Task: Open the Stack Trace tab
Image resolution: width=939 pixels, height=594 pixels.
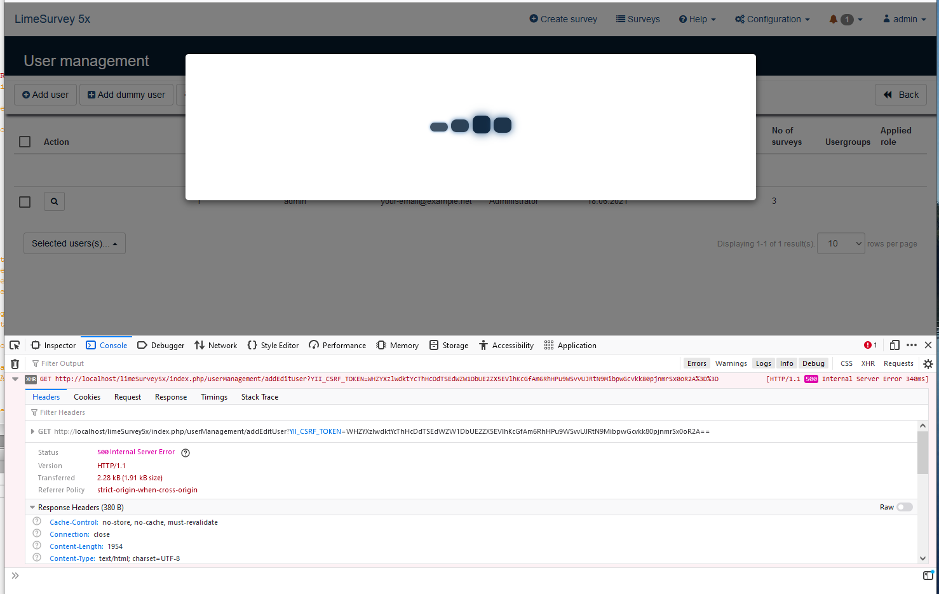Action: (x=260, y=397)
